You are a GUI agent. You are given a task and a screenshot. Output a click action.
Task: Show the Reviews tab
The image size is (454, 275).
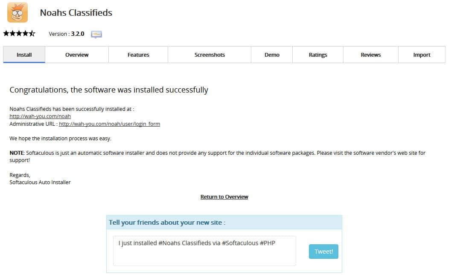(x=371, y=55)
